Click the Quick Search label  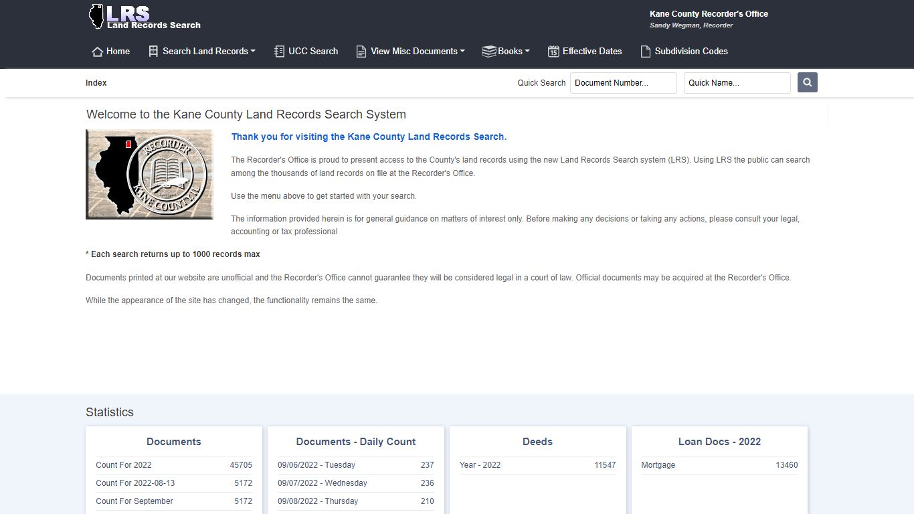tap(541, 83)
